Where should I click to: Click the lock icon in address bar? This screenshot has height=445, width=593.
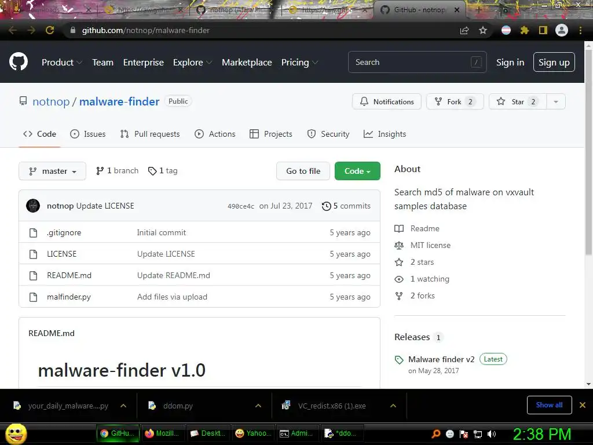click(x=72, y=30)
